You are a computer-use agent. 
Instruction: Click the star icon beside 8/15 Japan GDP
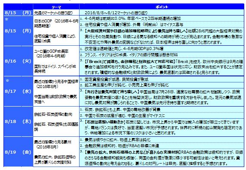[6, 19]
